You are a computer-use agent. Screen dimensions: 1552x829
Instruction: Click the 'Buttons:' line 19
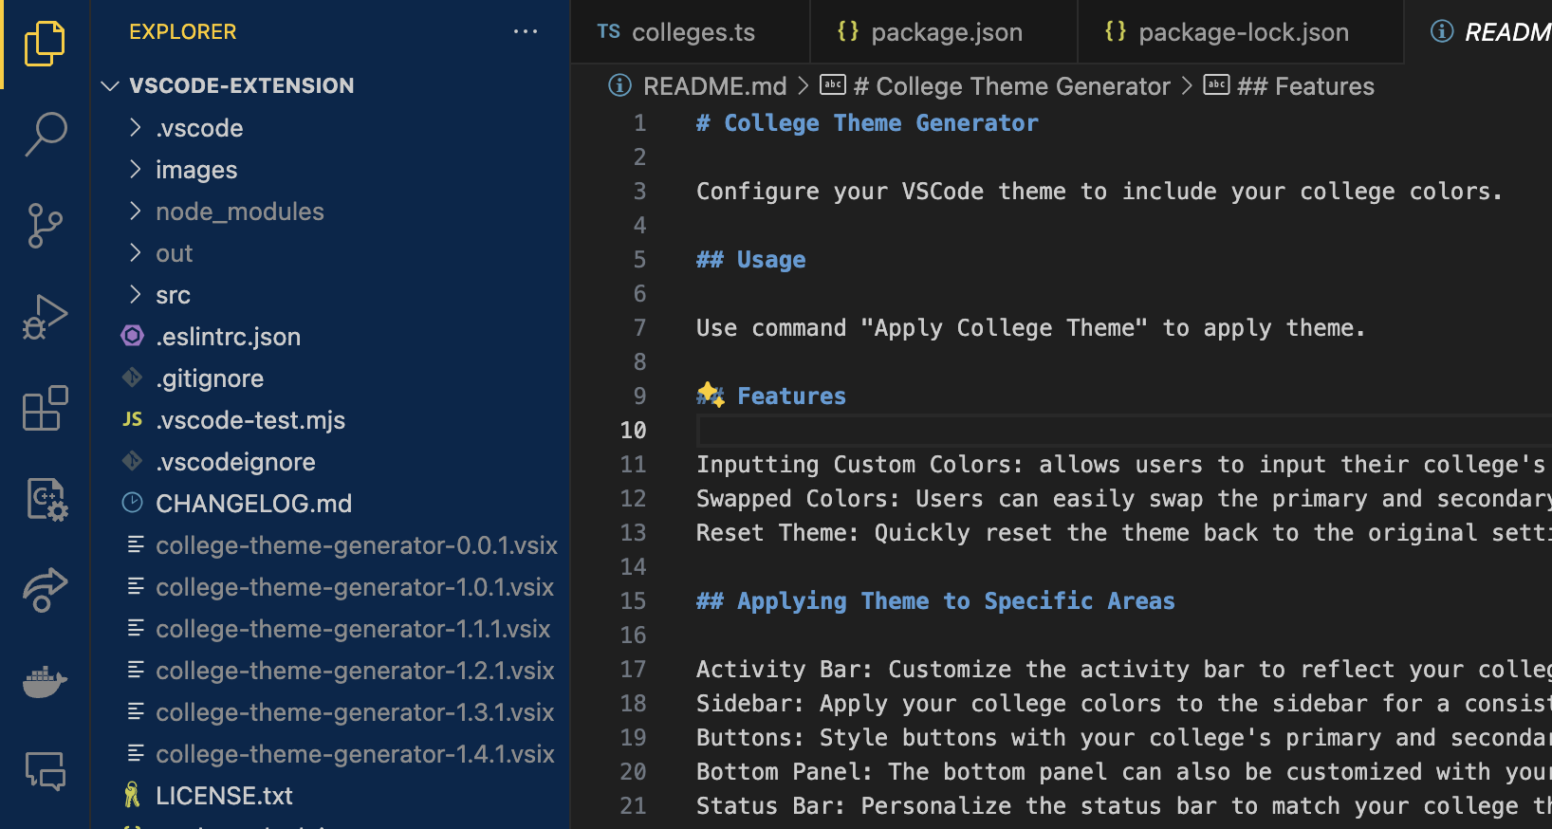1123,738
